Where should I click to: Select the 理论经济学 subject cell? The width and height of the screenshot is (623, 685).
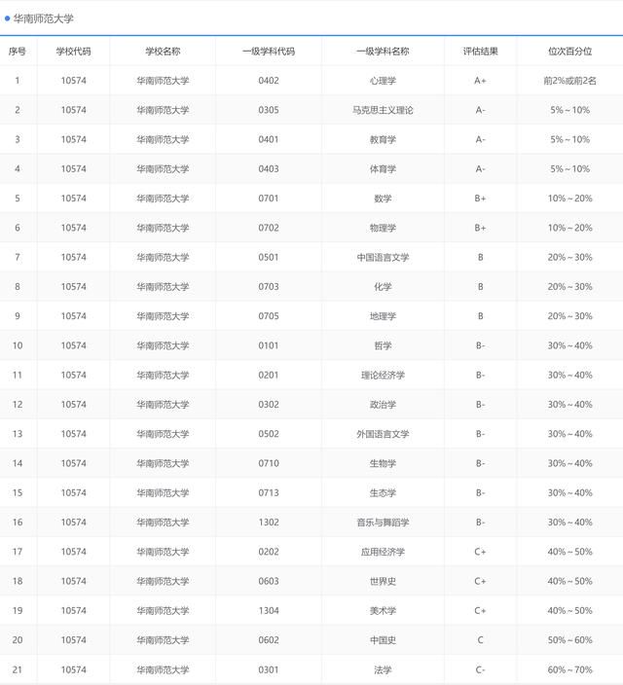383,375
